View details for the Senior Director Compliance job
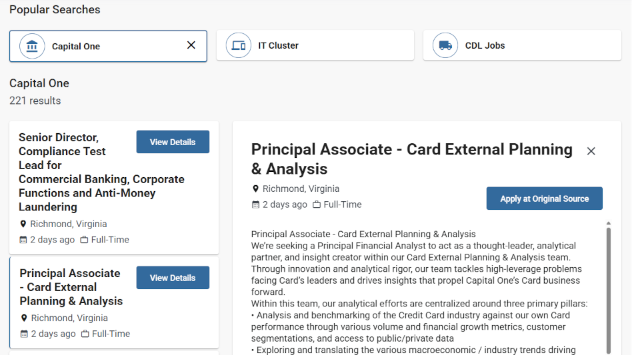632x355 pixels. [x=173, y=142]
